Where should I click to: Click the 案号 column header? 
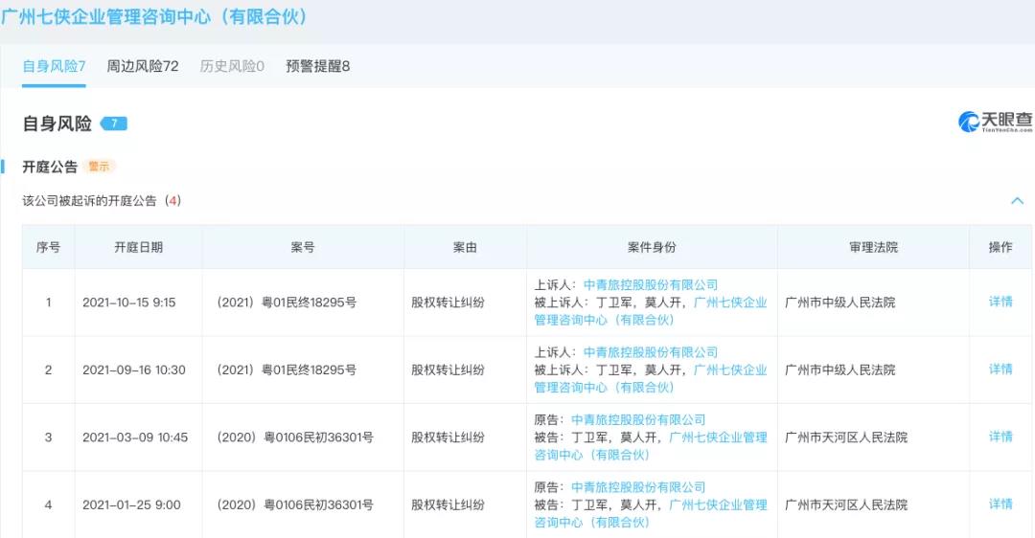[x=302, y=247]
